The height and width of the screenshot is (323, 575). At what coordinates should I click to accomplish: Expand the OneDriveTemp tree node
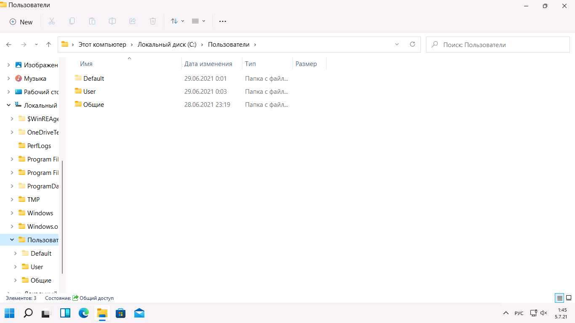click(x=12, y=132)
